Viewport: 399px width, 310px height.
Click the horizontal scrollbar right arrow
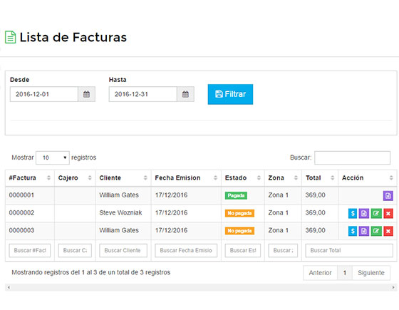pos(393,287)
